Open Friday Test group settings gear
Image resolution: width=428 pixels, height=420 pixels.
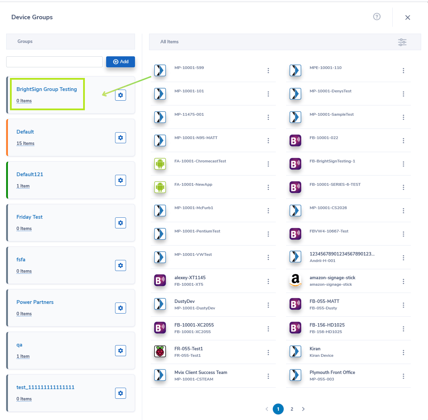[x=121, y=223]
